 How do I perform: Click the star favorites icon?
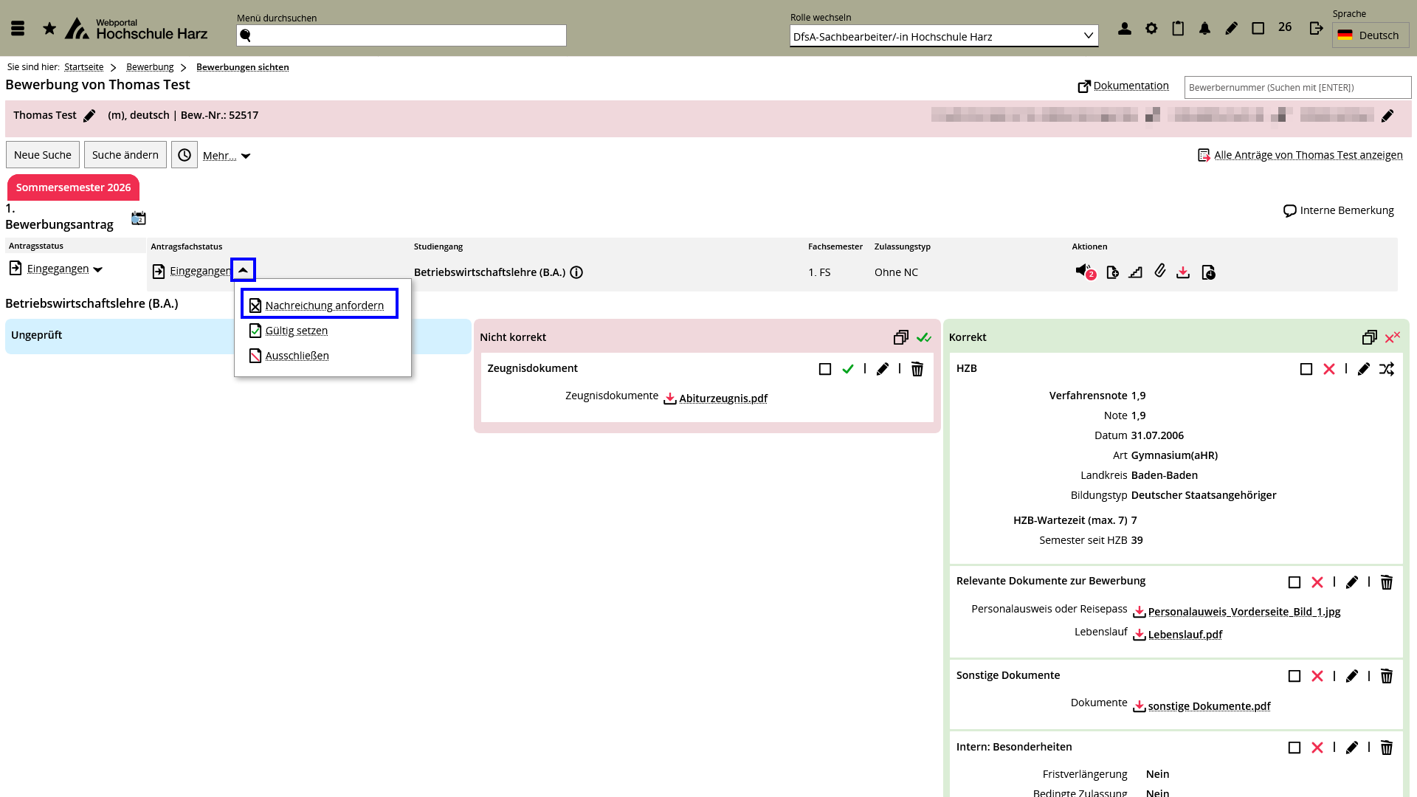[49, 29]
